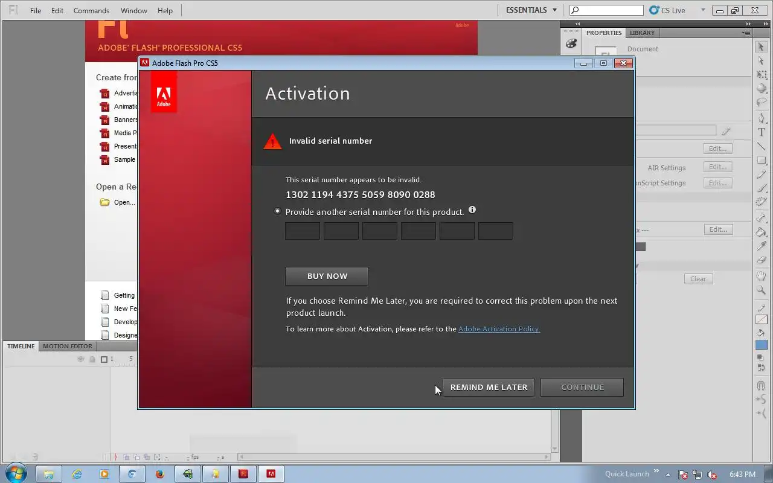Select the Rectangle tool
Viewport: 773px width, 483px height.
tap(761, 160)
